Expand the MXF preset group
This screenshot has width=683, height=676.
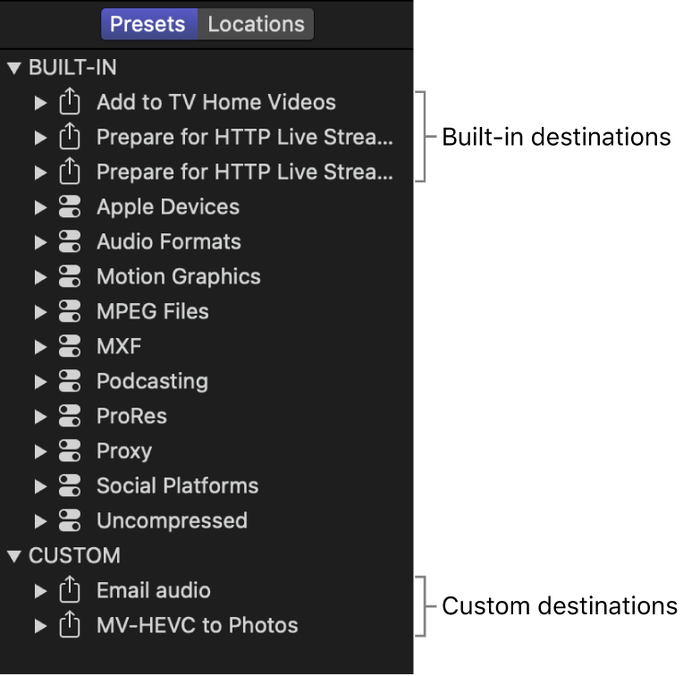point(39,347)
